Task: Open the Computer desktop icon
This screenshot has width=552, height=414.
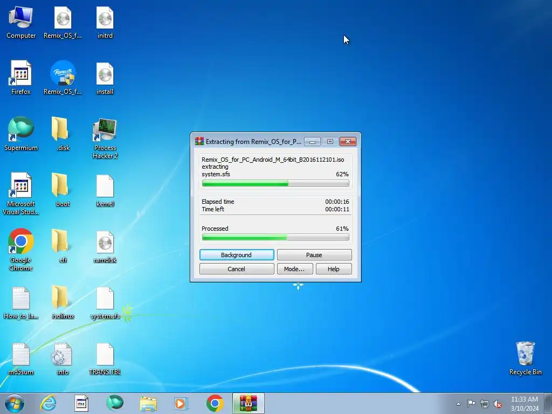Action: pos(21,23)
